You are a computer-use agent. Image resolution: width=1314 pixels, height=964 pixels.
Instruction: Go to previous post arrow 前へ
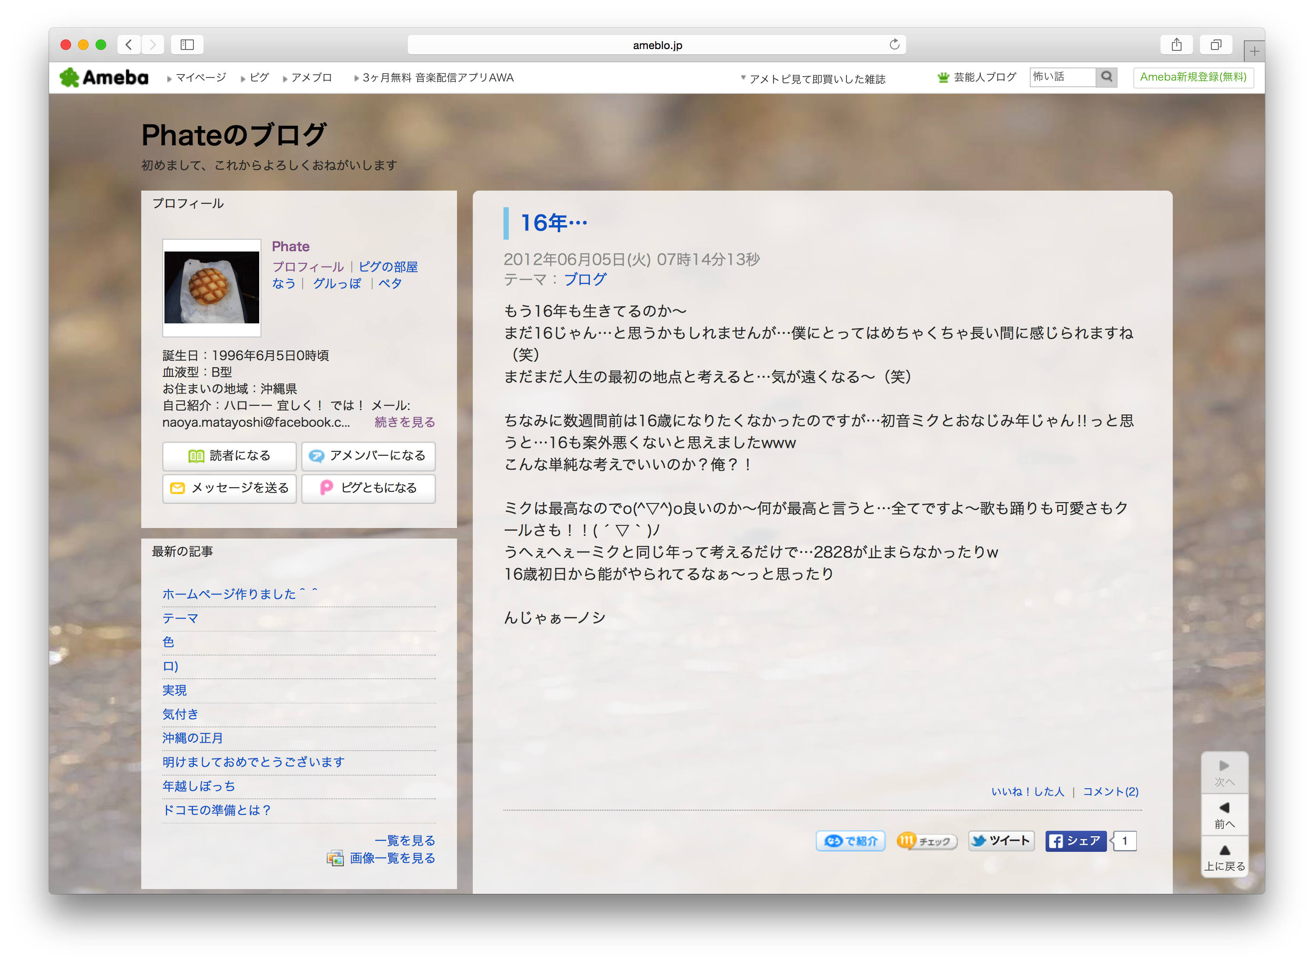[1224, 815]
